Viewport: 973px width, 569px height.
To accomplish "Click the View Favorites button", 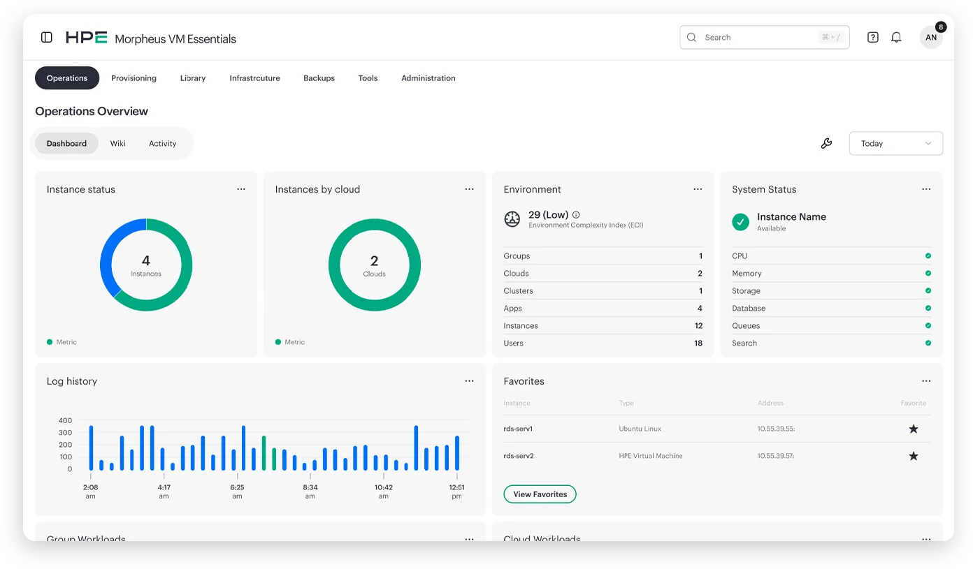I will (x=540, y=494).
